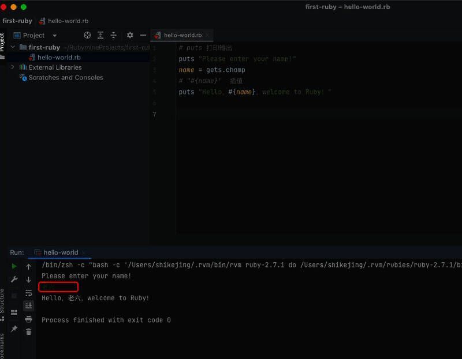Viewport: 462px width, 359px height.
Task: Click the Expand All icon in Project panel
Action: point(100,35)
